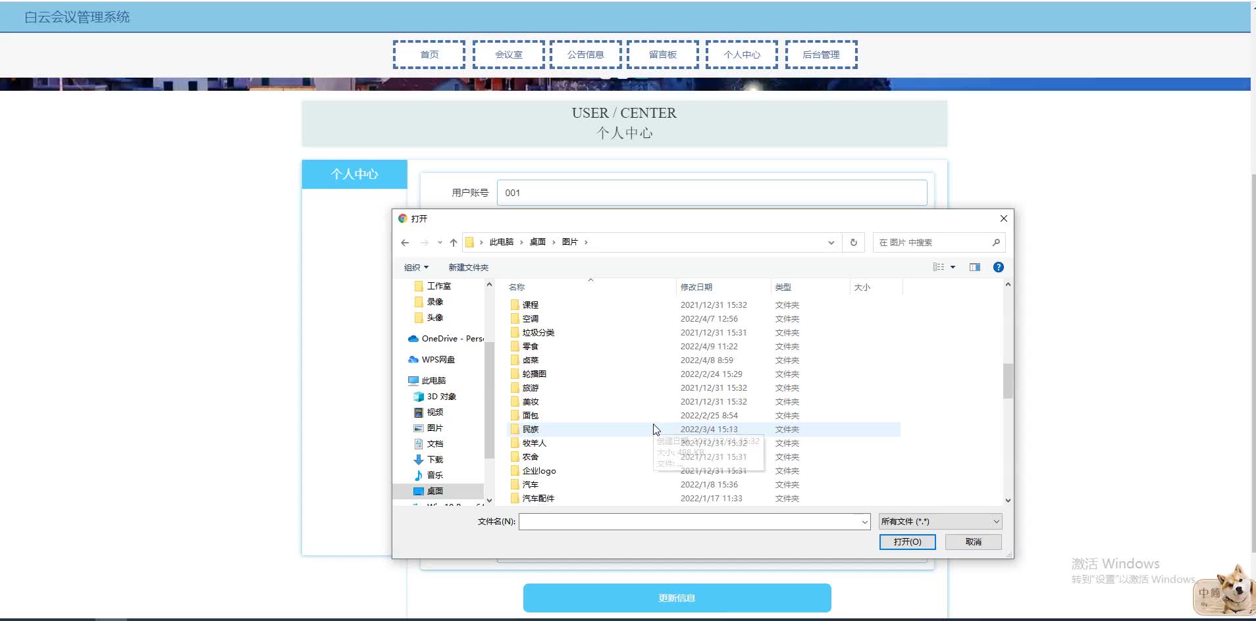Screen dimensions: 1256x621
Task: Click the navigation up arrow button
Action: coord(453,242)
